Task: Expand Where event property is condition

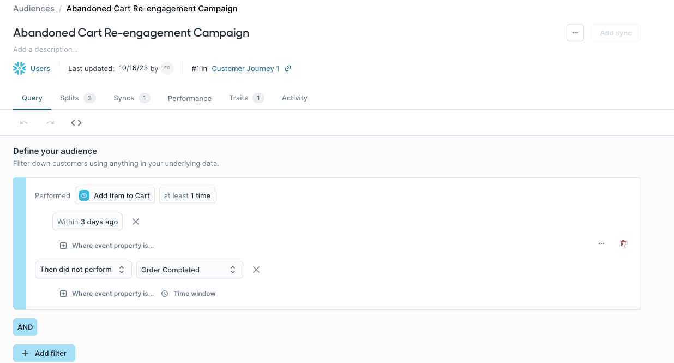Action: click(x=106, y=245)
